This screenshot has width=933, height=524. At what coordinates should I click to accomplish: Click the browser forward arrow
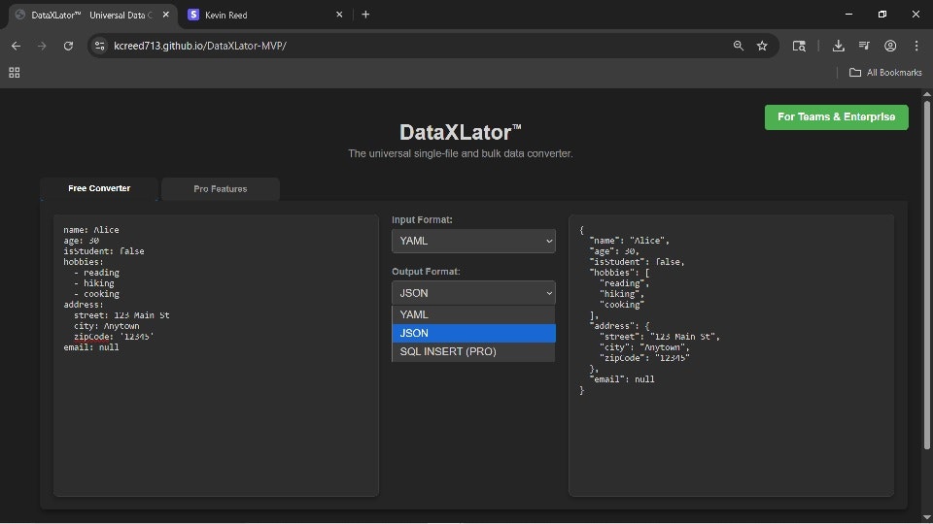tap(42, 46)
